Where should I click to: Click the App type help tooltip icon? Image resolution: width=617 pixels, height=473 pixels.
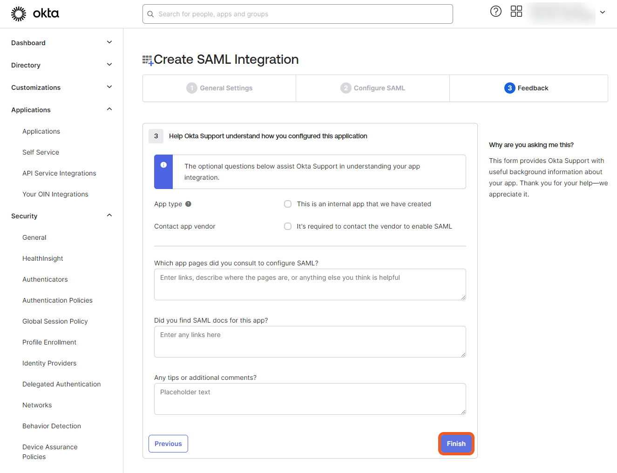tap(188, 204)
